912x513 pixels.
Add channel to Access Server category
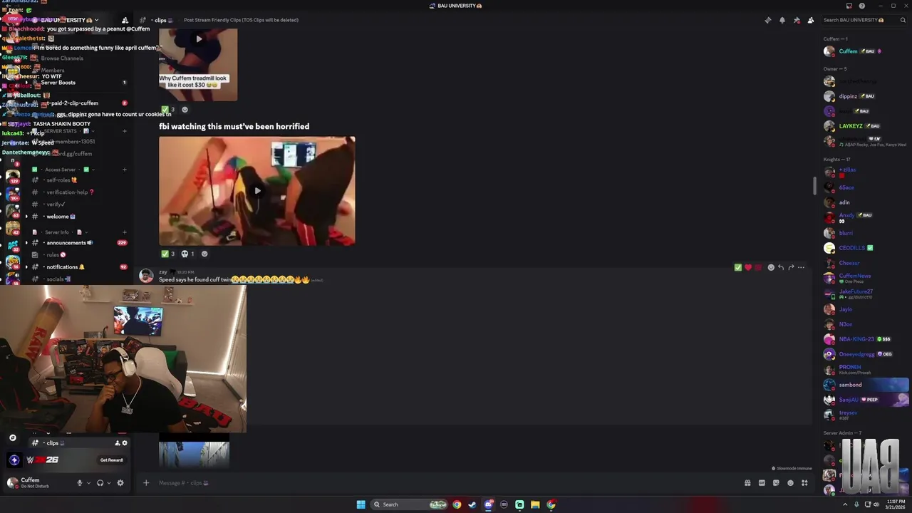[x=125, y=170]
